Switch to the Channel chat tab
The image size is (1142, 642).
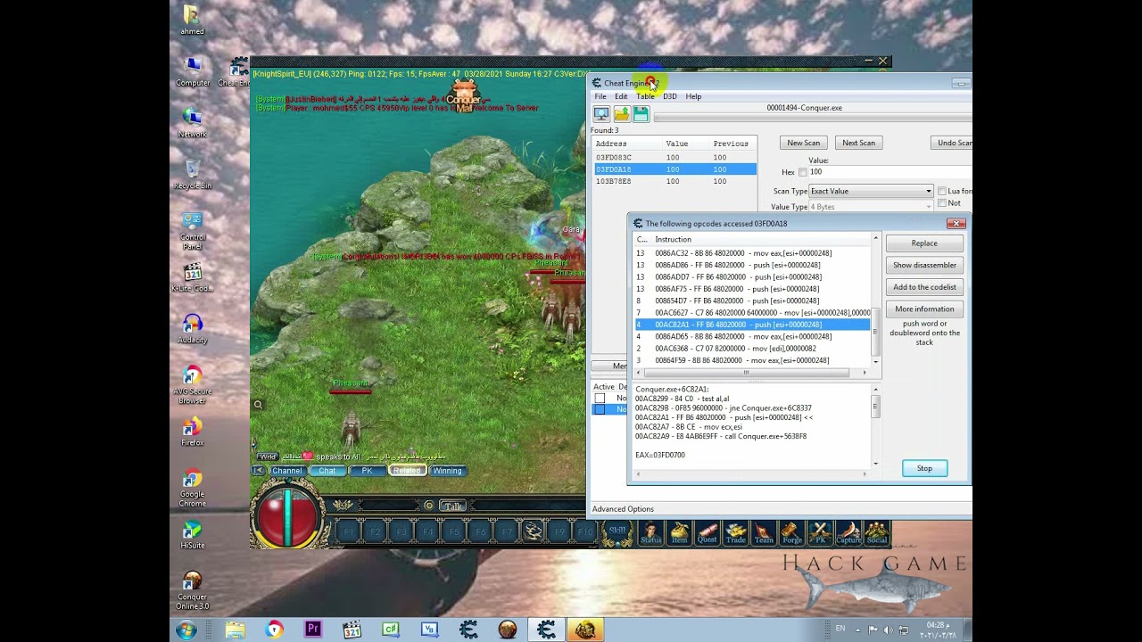(286, 471)
